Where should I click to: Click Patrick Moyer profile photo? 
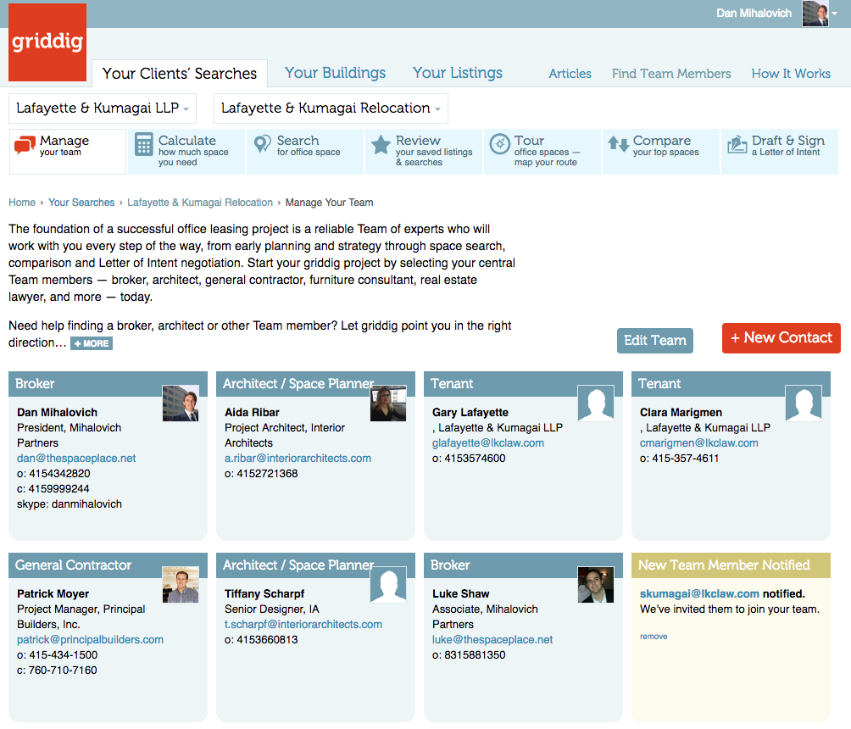[181, 585]
